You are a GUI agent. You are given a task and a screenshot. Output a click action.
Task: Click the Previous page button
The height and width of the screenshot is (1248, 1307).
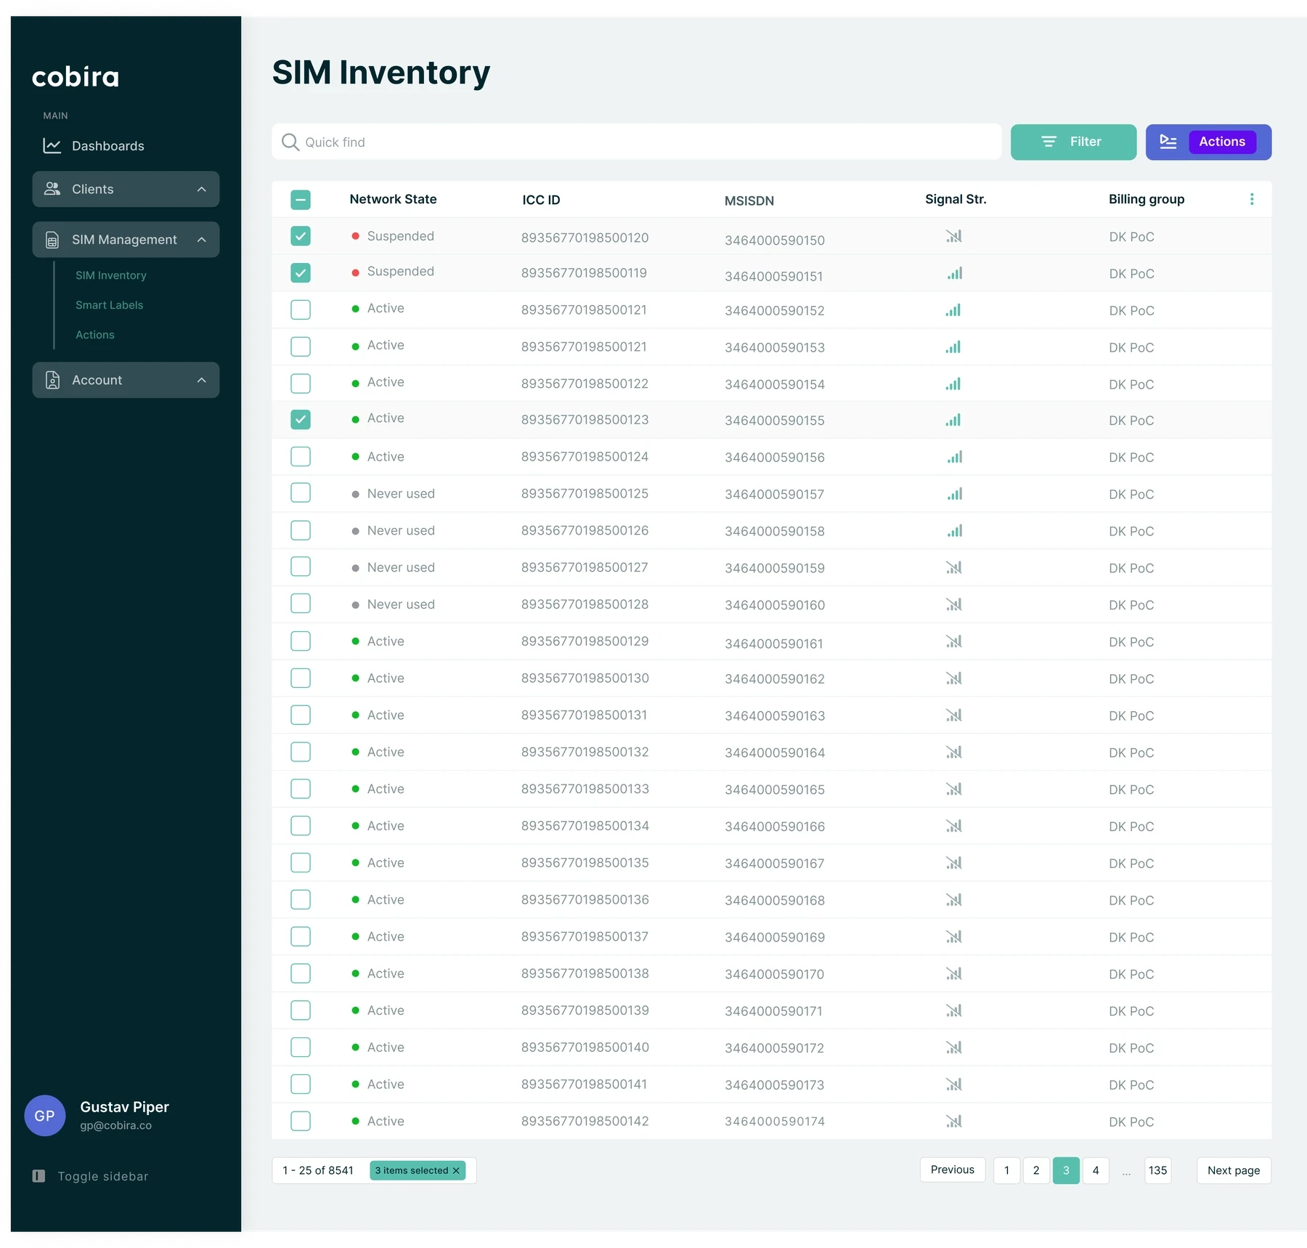953,1170
